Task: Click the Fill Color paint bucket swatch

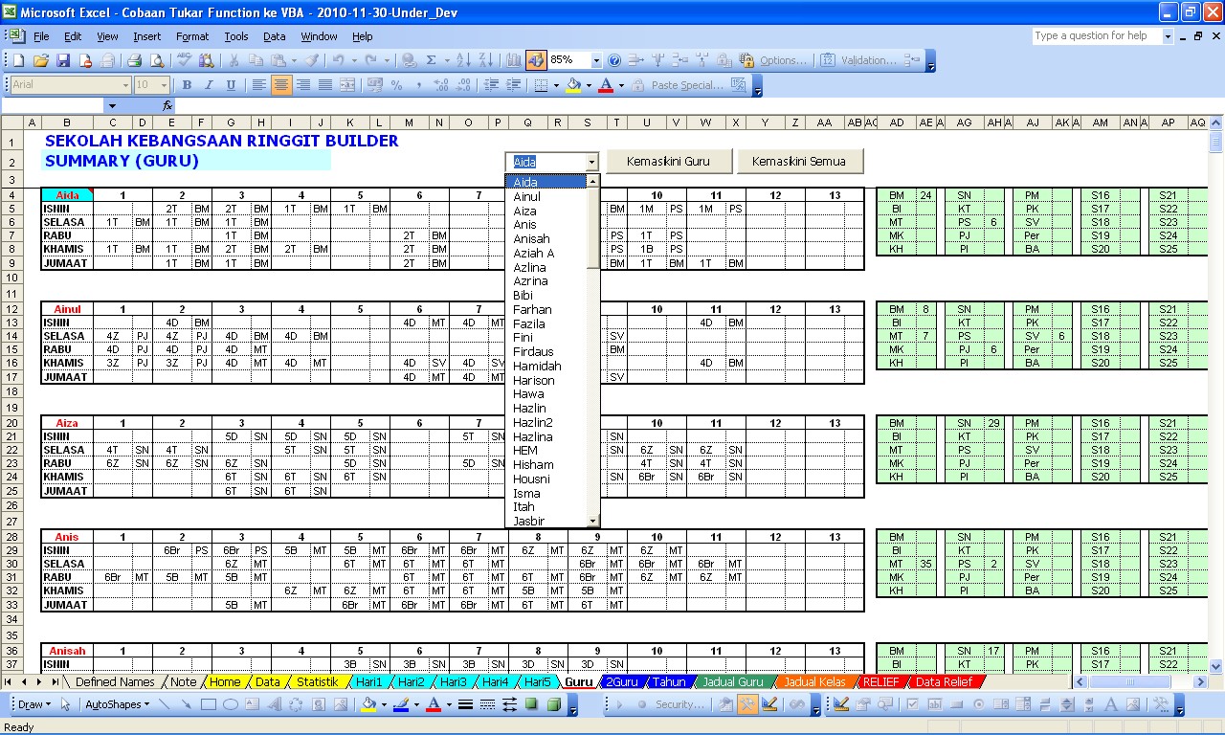Action: (x=572, y=85)
